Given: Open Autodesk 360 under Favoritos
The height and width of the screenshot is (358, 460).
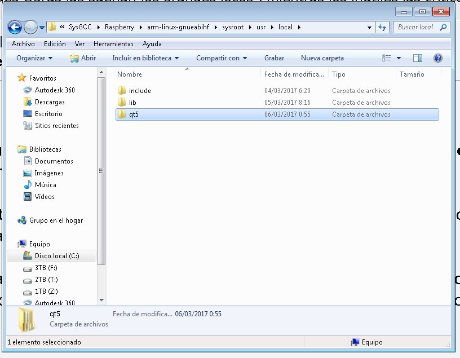Looking at the screenshot, I should pyautogui.click(x=55, y=90).
